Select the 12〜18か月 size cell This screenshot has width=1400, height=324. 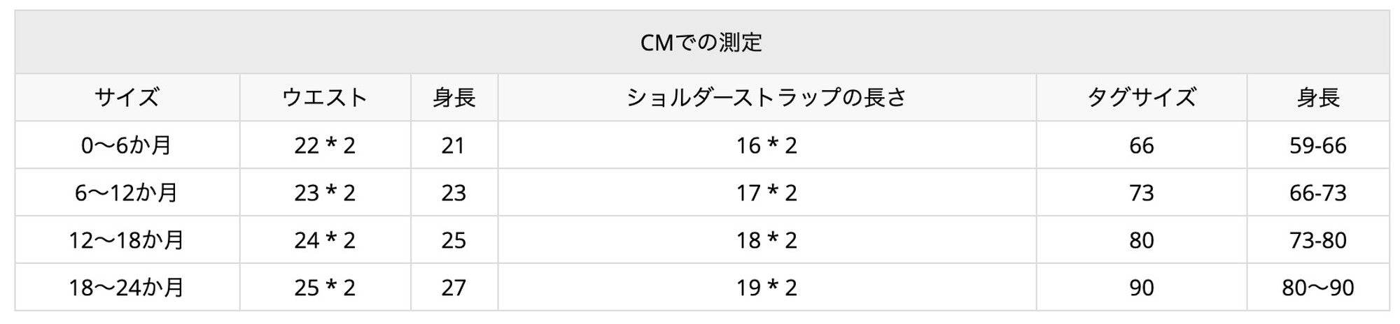pos(127,240)
